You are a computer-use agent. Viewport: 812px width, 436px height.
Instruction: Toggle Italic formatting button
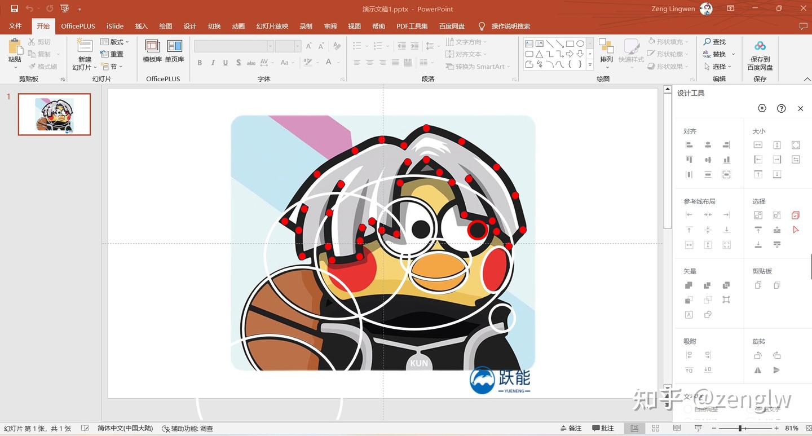pyautogui.click(x=213, y=63)
